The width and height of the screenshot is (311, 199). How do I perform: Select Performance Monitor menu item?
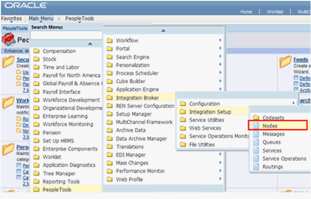(x=140, y=171)
